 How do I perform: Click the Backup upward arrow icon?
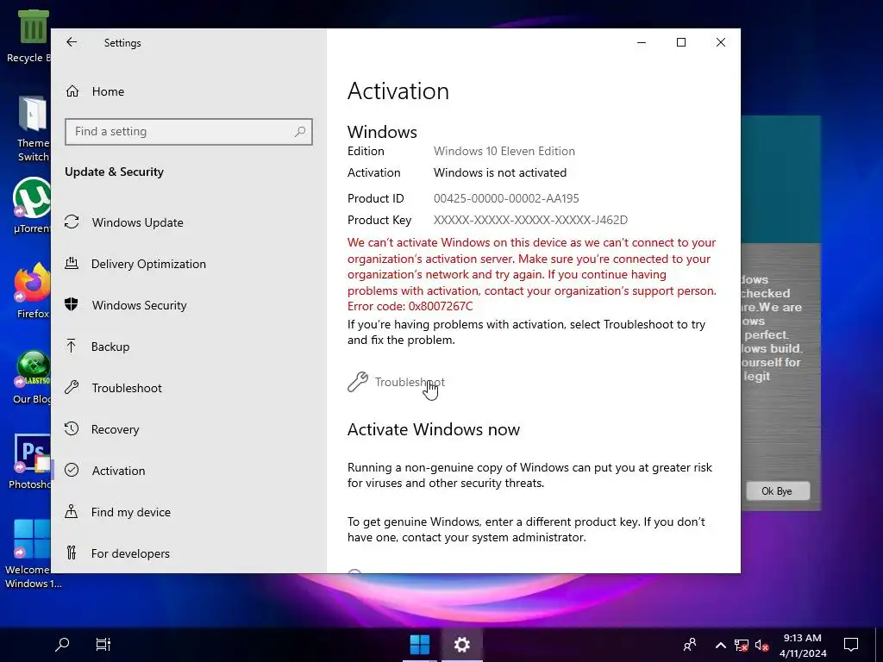(x=71, y=346)
